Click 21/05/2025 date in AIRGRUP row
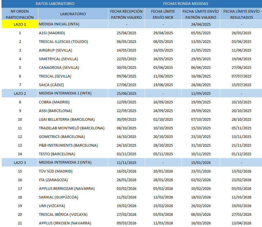The image size is (262, 227). (201, 50)
